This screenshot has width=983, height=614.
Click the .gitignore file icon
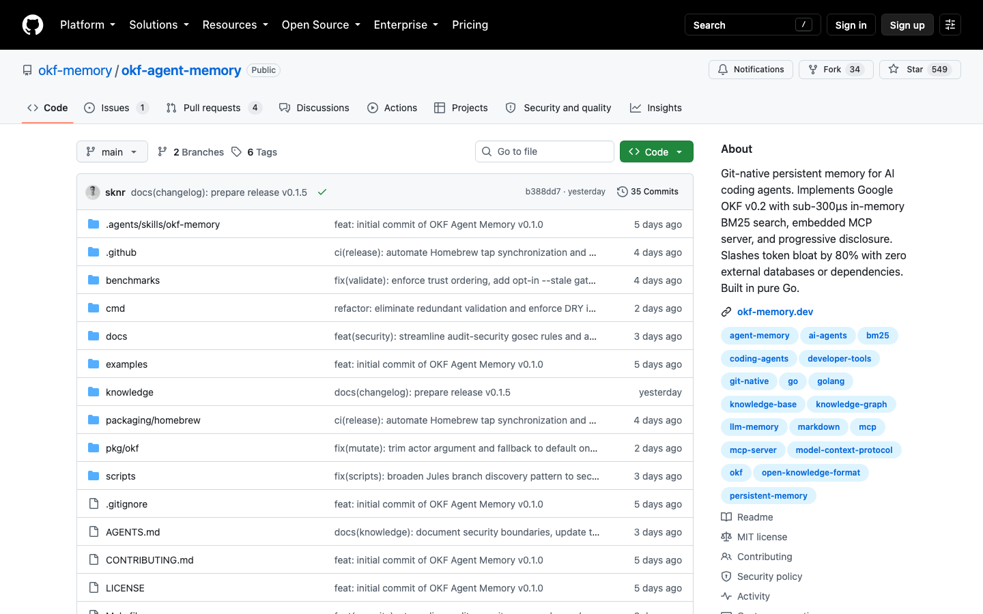[94, 504]
